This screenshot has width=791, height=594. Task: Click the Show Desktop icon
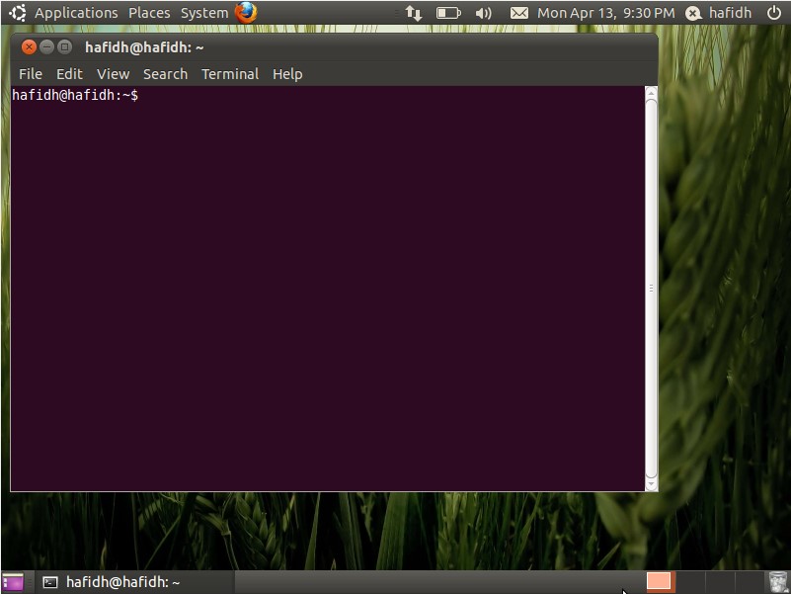click(x=13, y=582)
